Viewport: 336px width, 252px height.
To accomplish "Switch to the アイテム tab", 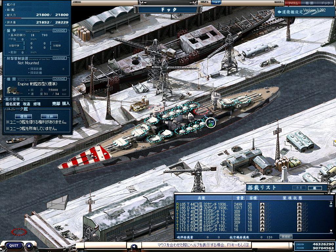I will tap(293, 3).
